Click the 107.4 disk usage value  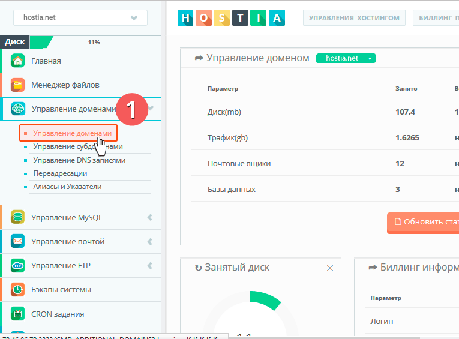tap(405, 112)
